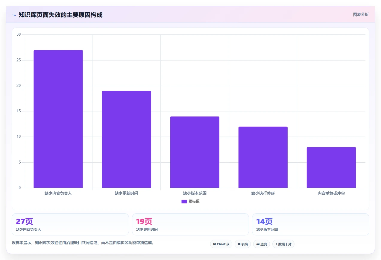
Task: Click the 进度 tag chip
Action: (262, 244)
